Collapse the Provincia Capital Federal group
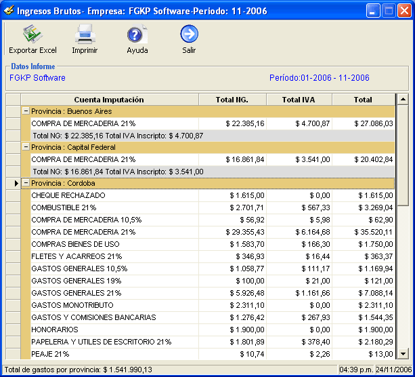Screen dimensions: 415x377 click(26, 146)
